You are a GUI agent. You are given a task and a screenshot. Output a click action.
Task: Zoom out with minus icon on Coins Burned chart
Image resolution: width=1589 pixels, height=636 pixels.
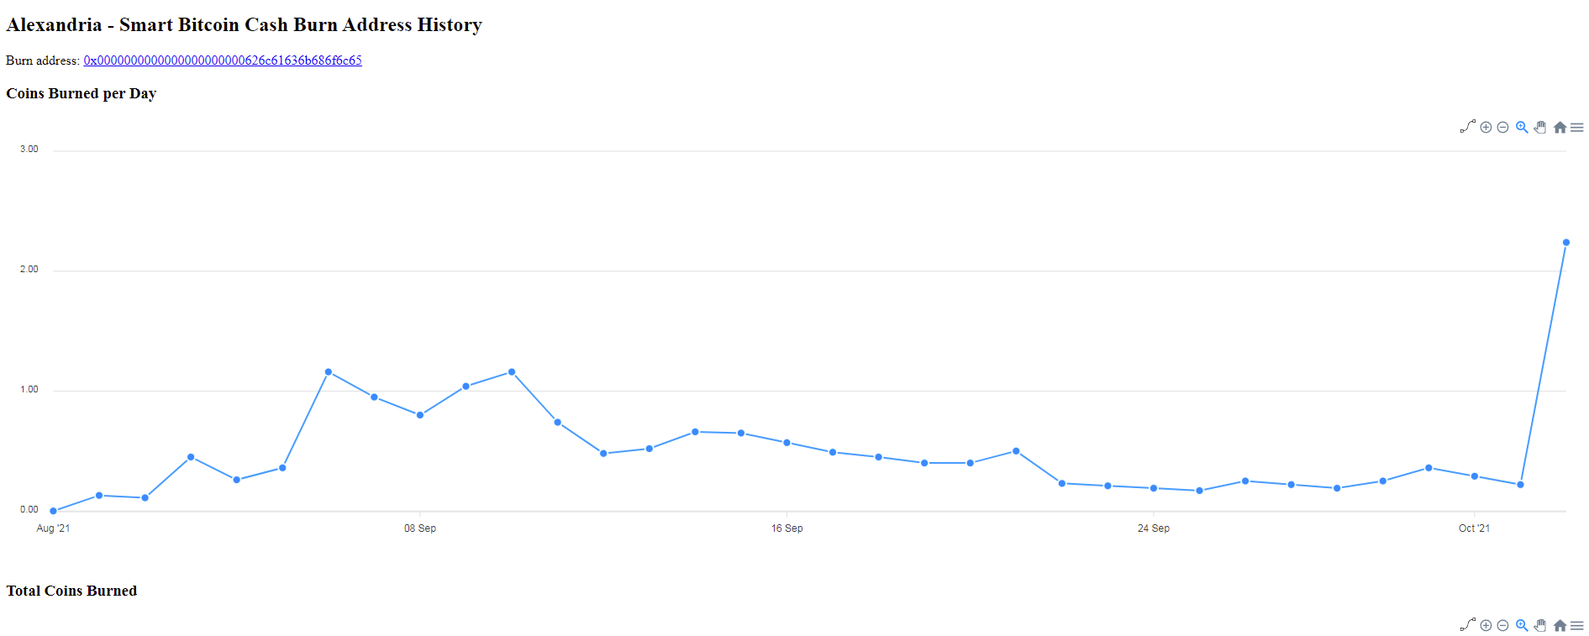pyautogui.click(x=1502, y=128)
